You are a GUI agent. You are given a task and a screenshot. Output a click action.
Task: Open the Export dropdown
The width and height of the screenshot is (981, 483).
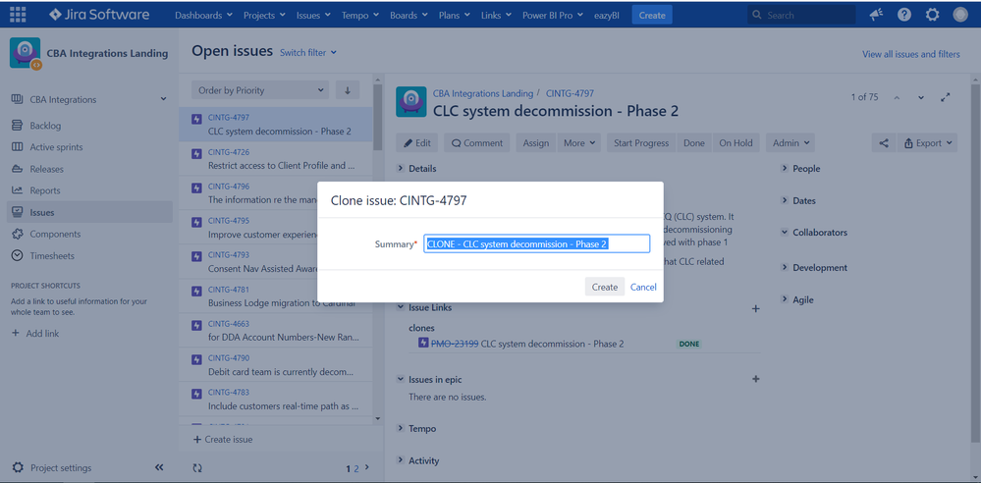(928, 142)
